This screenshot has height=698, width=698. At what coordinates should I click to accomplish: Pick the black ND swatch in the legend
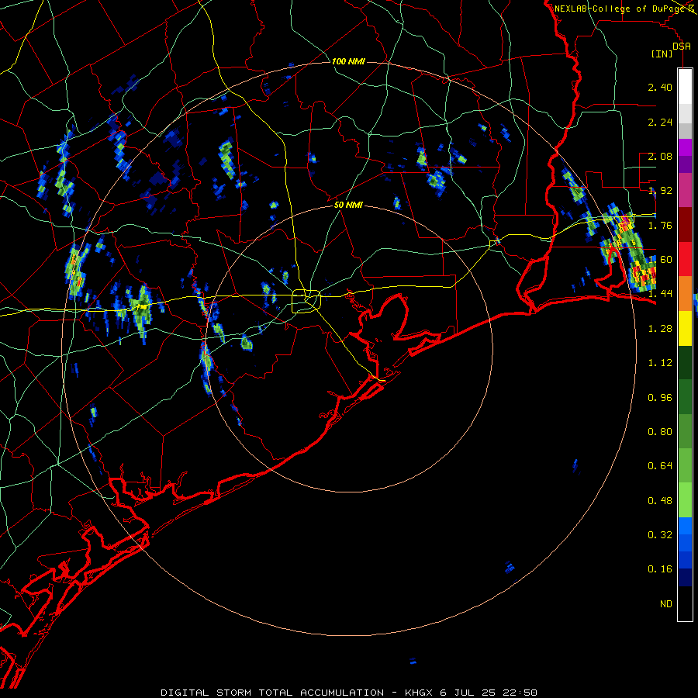coord(685,603)
